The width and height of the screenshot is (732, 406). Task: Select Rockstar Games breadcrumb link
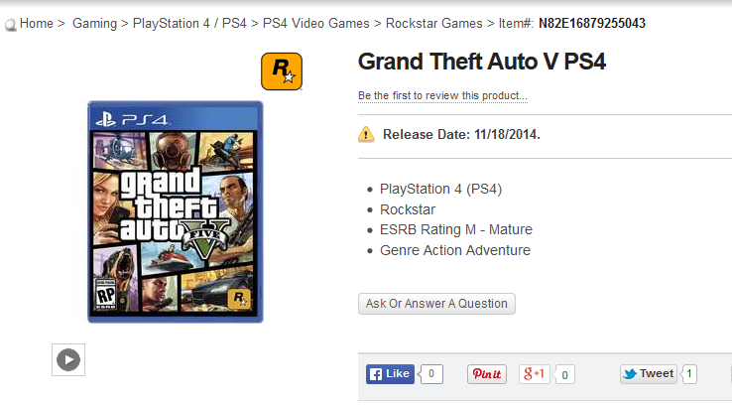click(434, 24)
